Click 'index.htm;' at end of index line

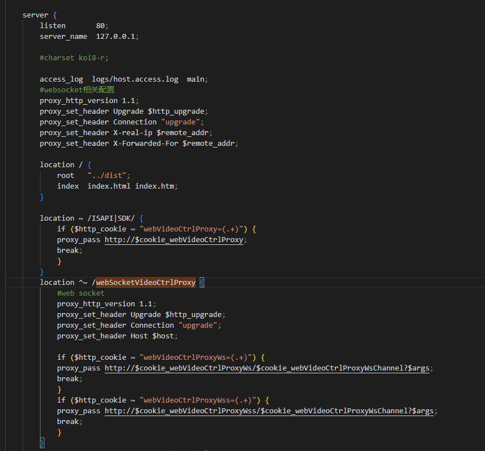pos(156,186)
